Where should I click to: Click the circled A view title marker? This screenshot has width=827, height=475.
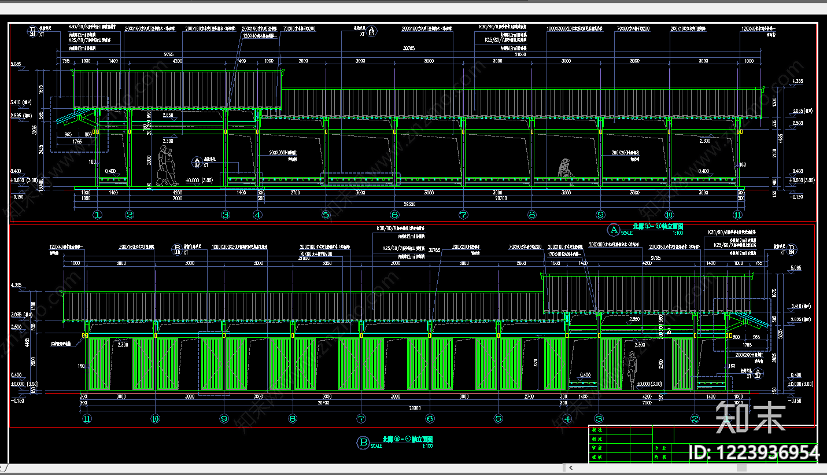point(612,229)
